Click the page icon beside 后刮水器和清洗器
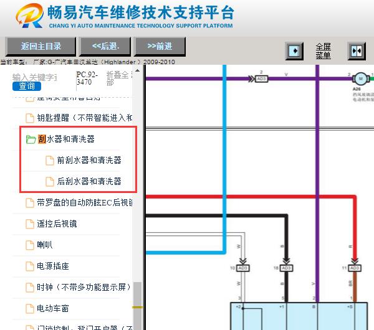 (x=50, y=182)
